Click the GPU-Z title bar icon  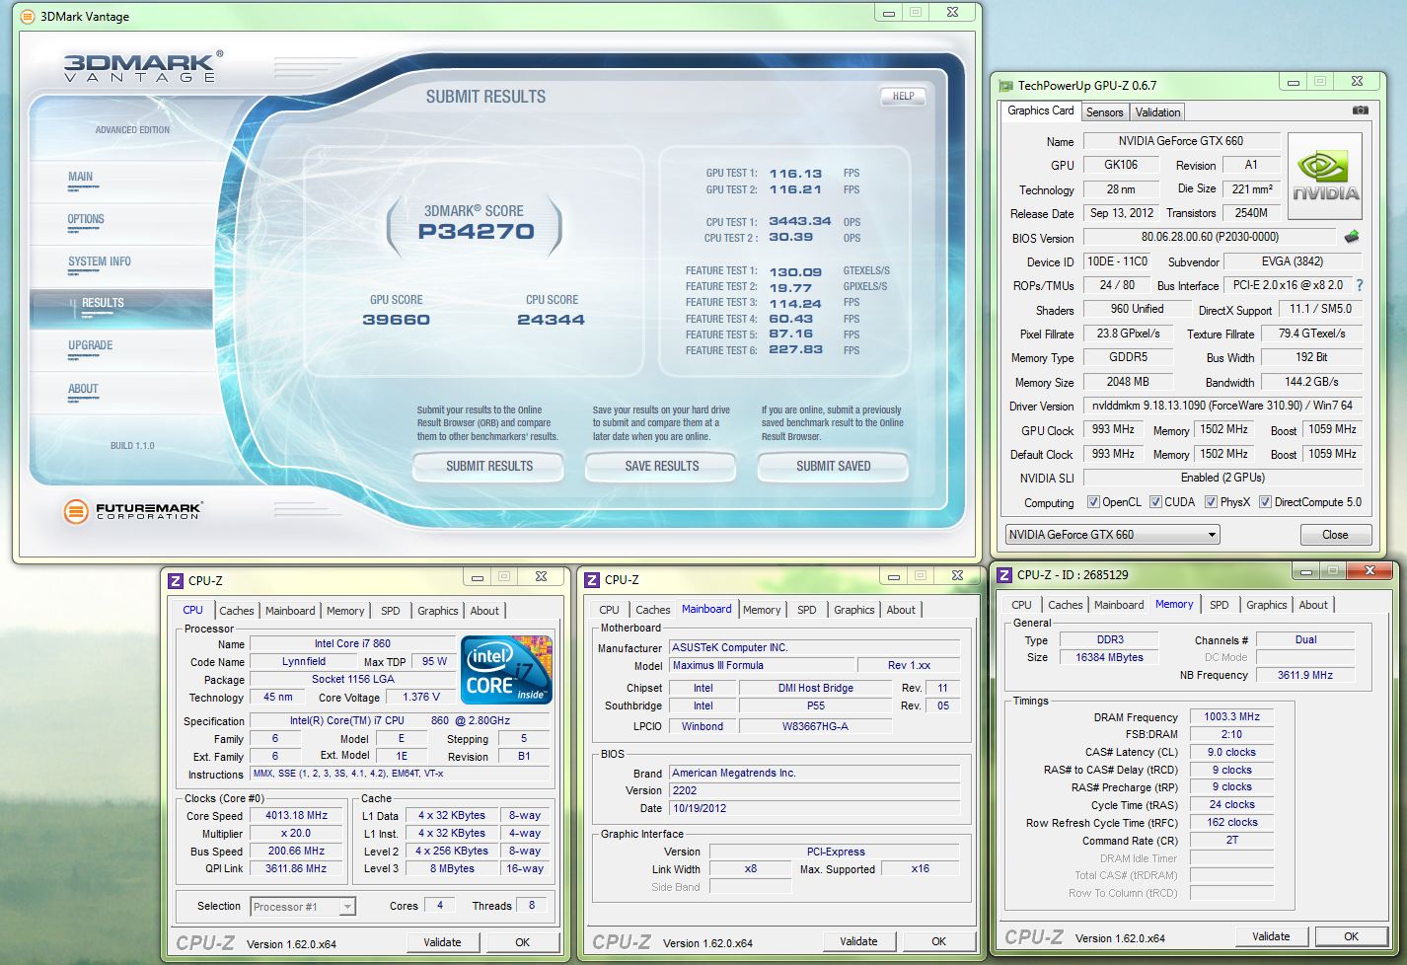[1005, 86]
